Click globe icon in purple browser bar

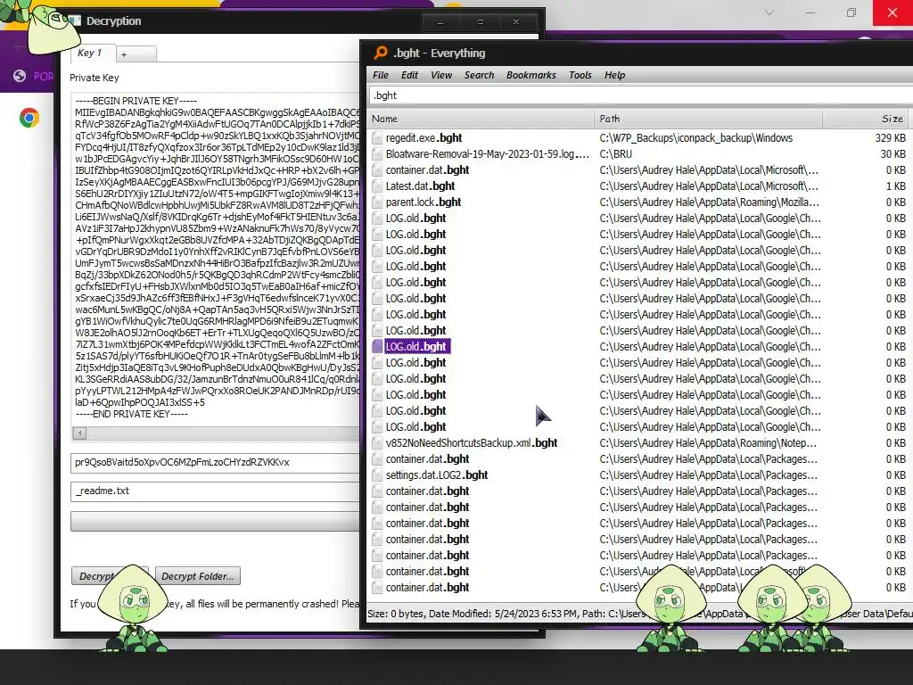(20, 76)
